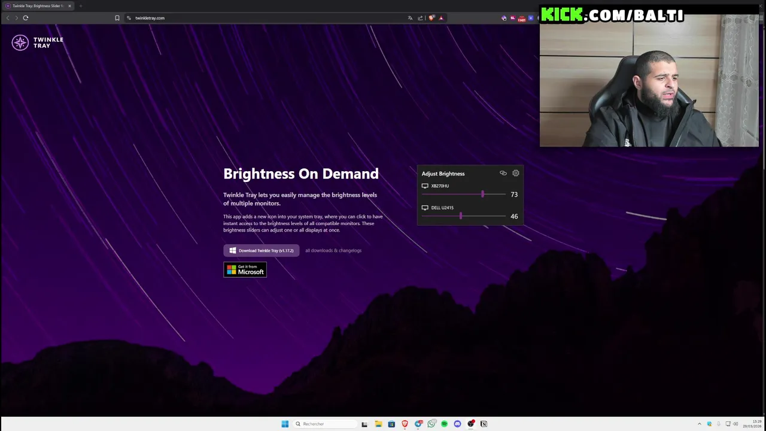Click the XB270HU brightness value 73

514,195
